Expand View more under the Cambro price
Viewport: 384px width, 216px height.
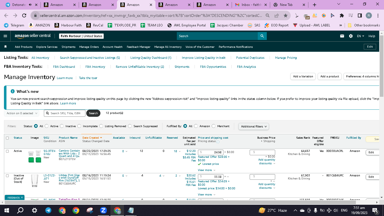[206, 170]
